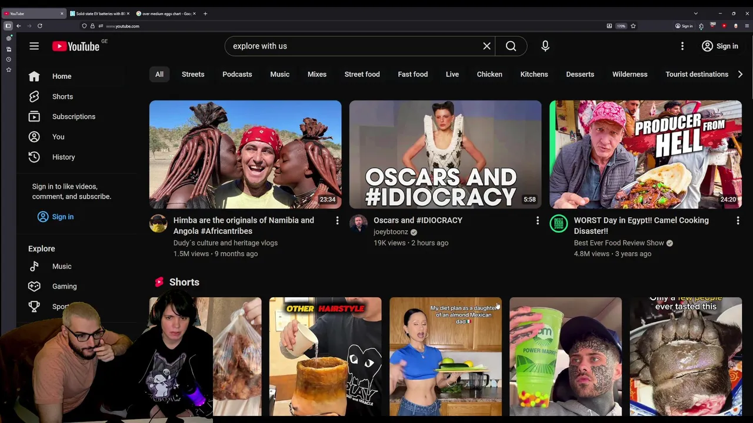Open WORST Day in Egypt video title
The width and height of the screenshot is (753, 423).
click(x=641, y=226)
